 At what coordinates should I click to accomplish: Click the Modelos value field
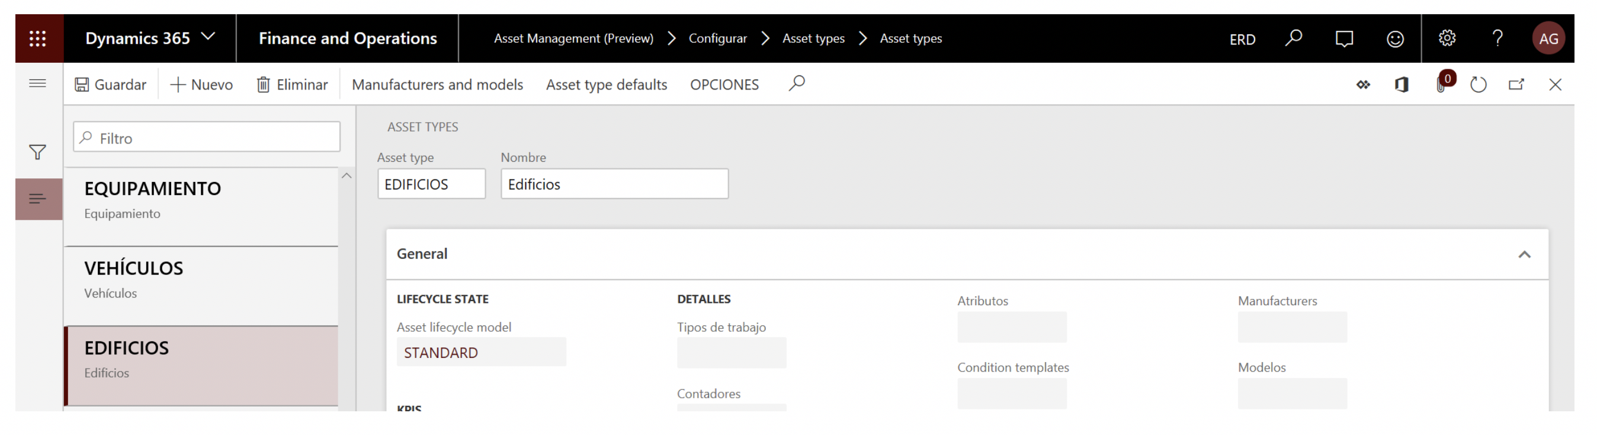point(1293,394)
